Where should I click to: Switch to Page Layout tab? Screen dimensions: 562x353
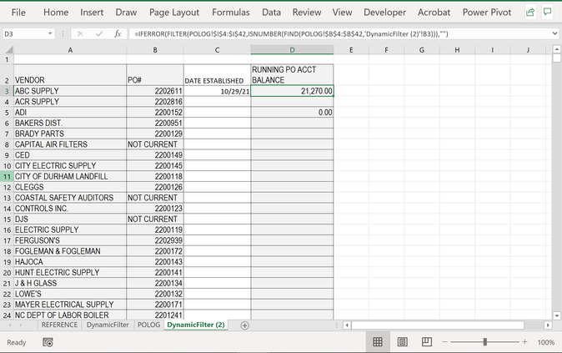click(174, 13)
